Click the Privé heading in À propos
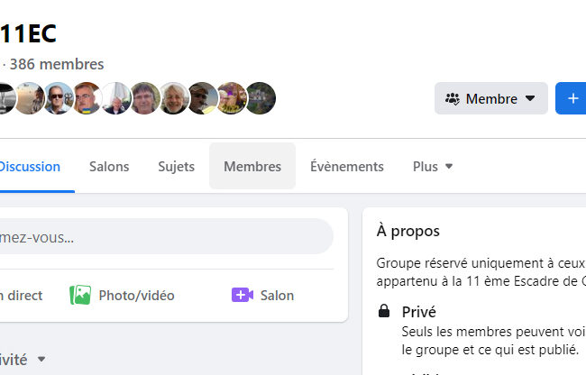This screenshot has width=586, height=375. [x=419, y=312]
